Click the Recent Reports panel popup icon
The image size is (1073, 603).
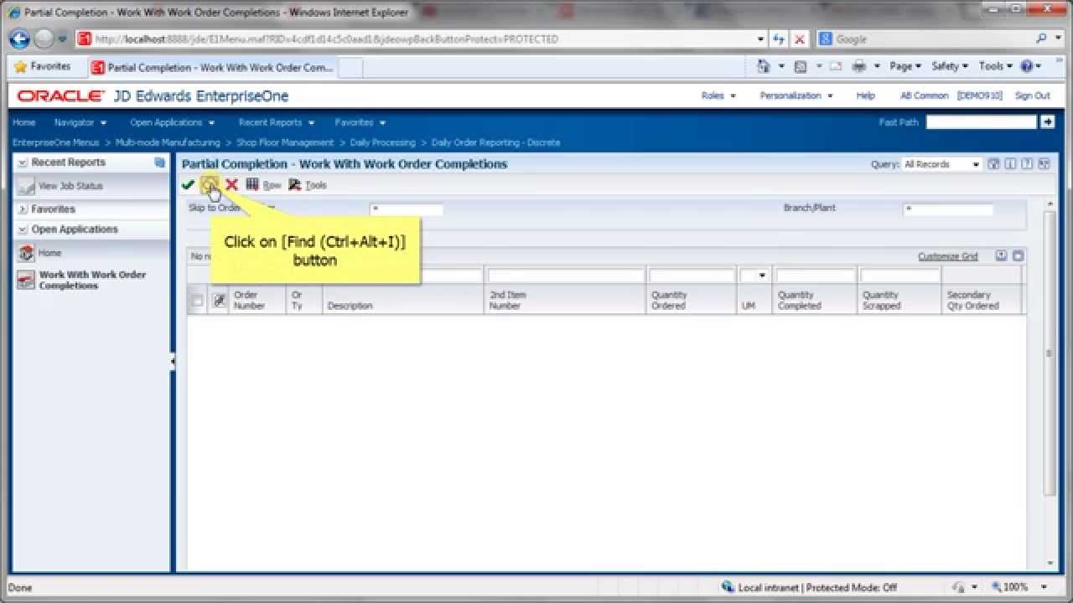point(160,162)
